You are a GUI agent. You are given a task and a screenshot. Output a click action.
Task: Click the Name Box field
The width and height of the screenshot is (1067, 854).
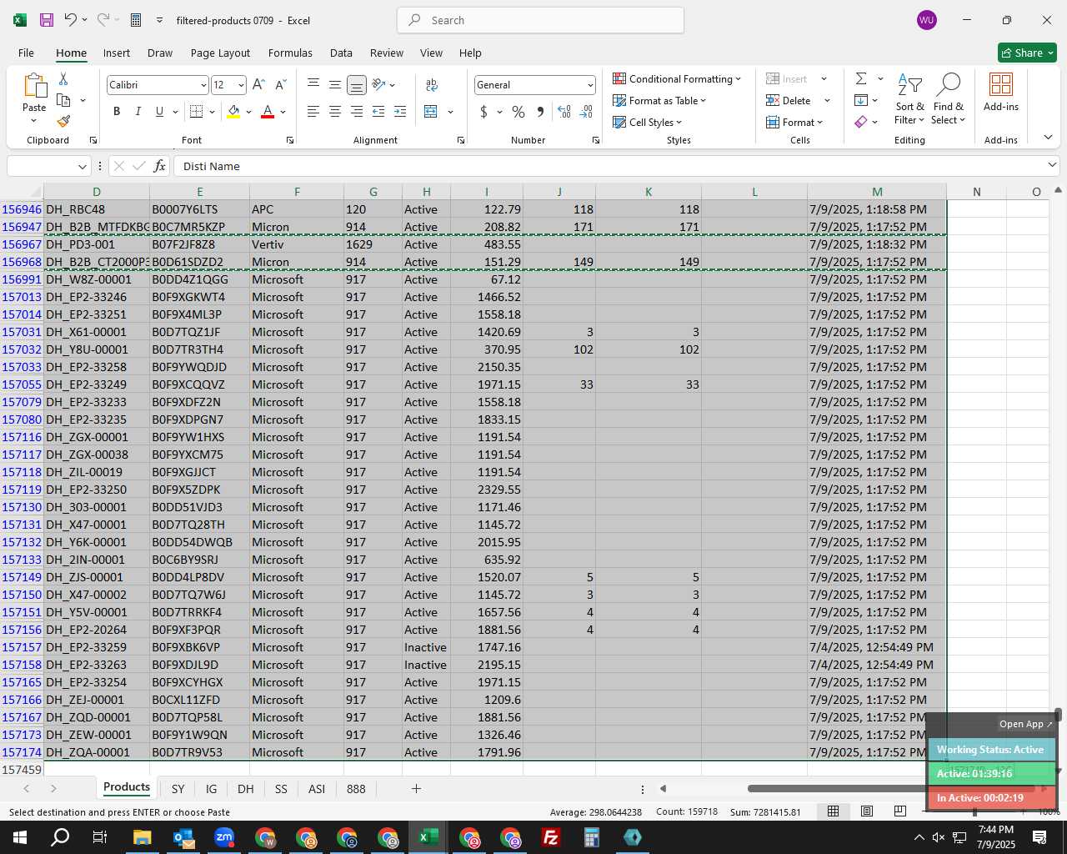(48, 166)
